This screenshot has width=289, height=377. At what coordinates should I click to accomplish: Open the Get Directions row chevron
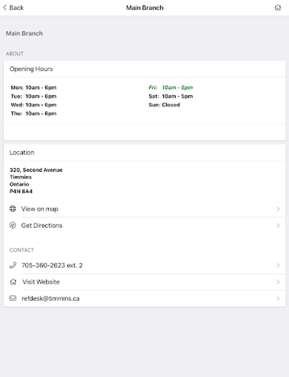(x=278, y=225)
